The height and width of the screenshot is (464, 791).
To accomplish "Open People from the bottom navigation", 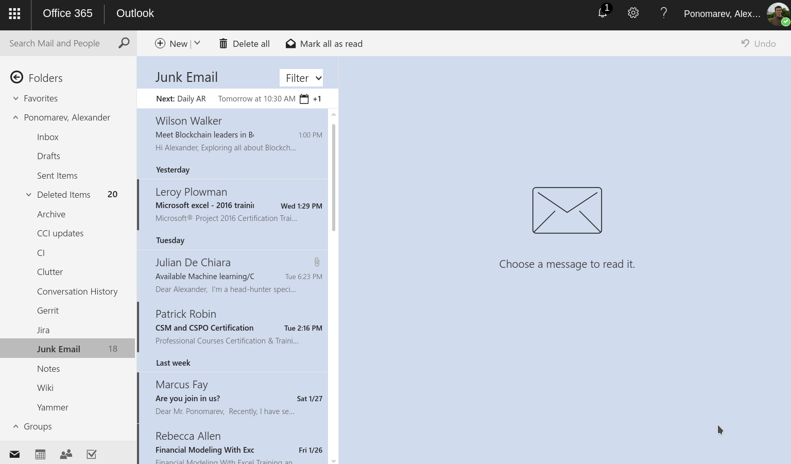I will click(x=66, y=454).
